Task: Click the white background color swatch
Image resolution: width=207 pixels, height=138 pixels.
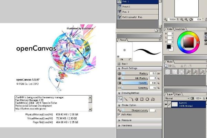Action: [172, 50]
